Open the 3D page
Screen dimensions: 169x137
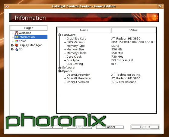21,49
